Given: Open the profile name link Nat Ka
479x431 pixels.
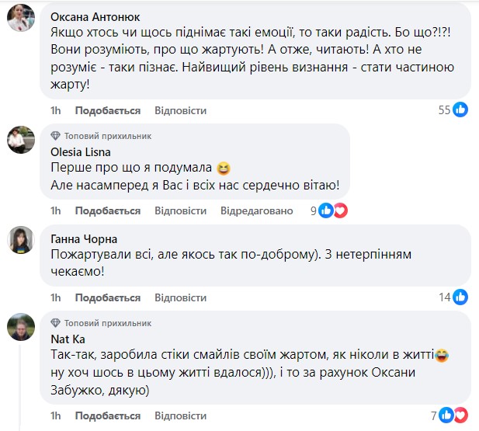Looking at the screenshot, I should [68, 339].
